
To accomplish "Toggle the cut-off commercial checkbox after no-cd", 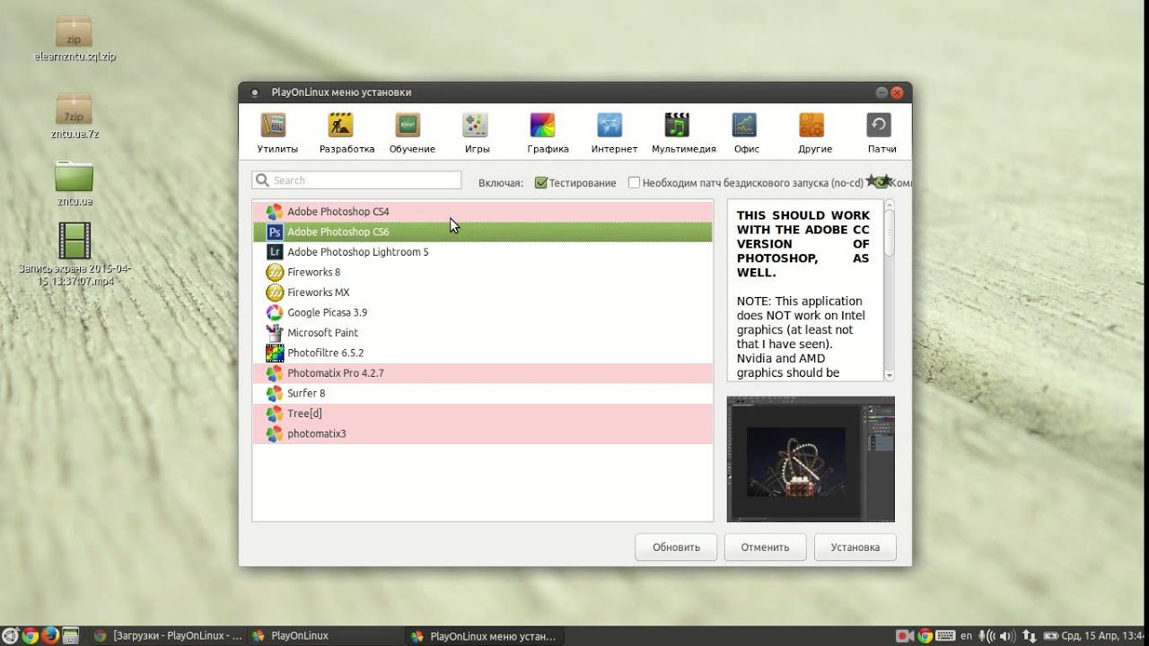I will (881, 183).
